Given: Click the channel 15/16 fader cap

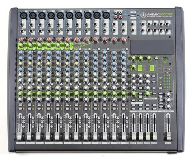Looking at the screenshot, I should coord(124,136).
